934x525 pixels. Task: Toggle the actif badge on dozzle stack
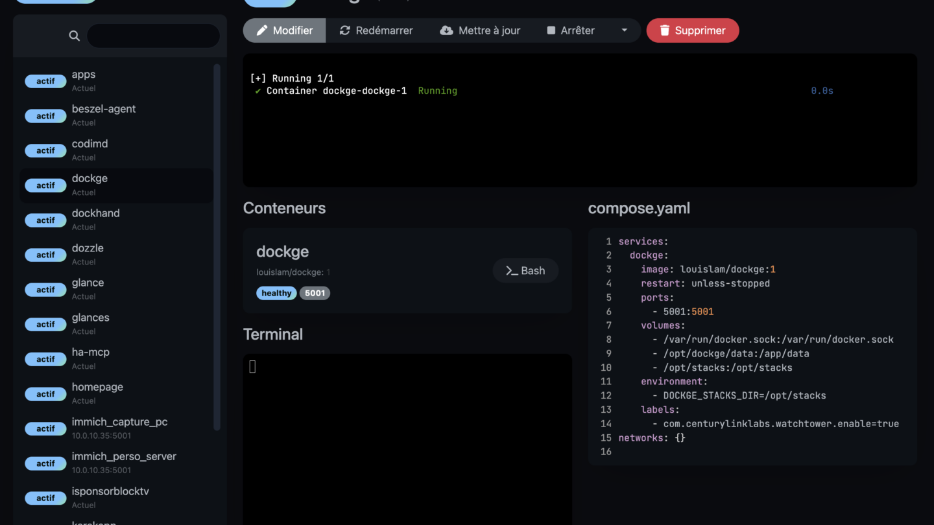[45, 255]
